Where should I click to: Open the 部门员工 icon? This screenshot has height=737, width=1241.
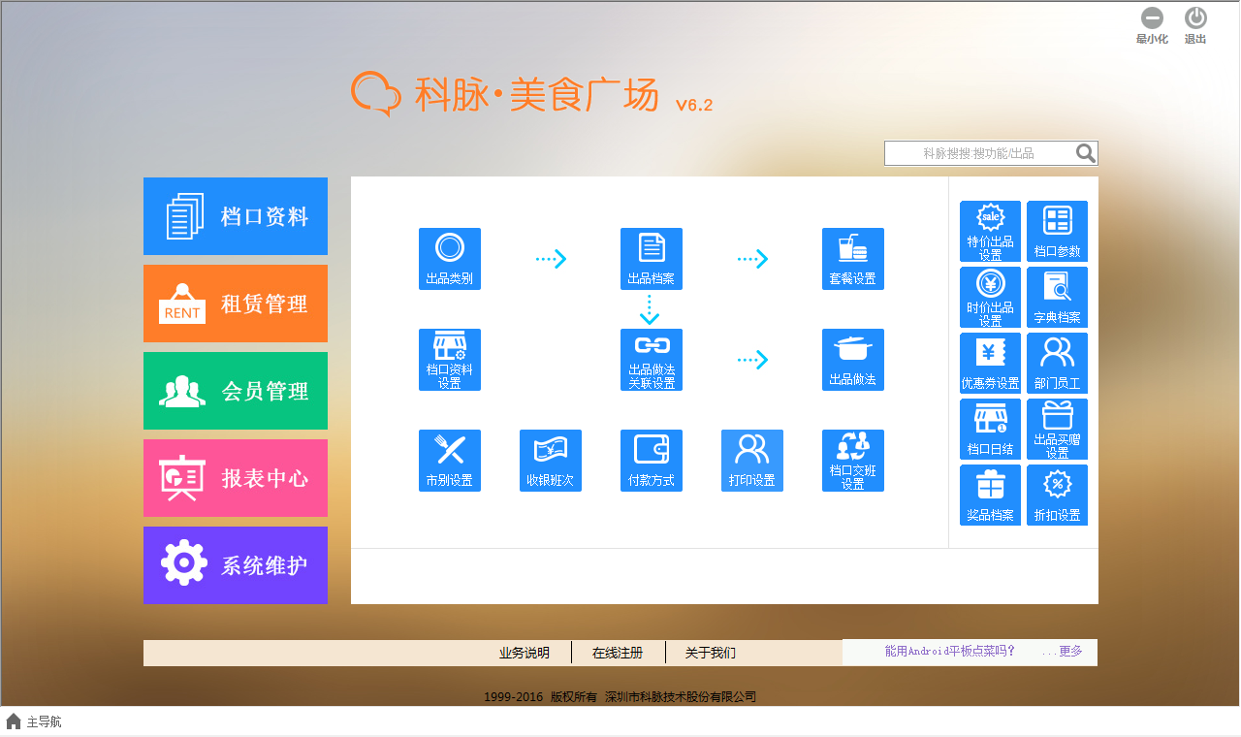tap(1057, 363)
